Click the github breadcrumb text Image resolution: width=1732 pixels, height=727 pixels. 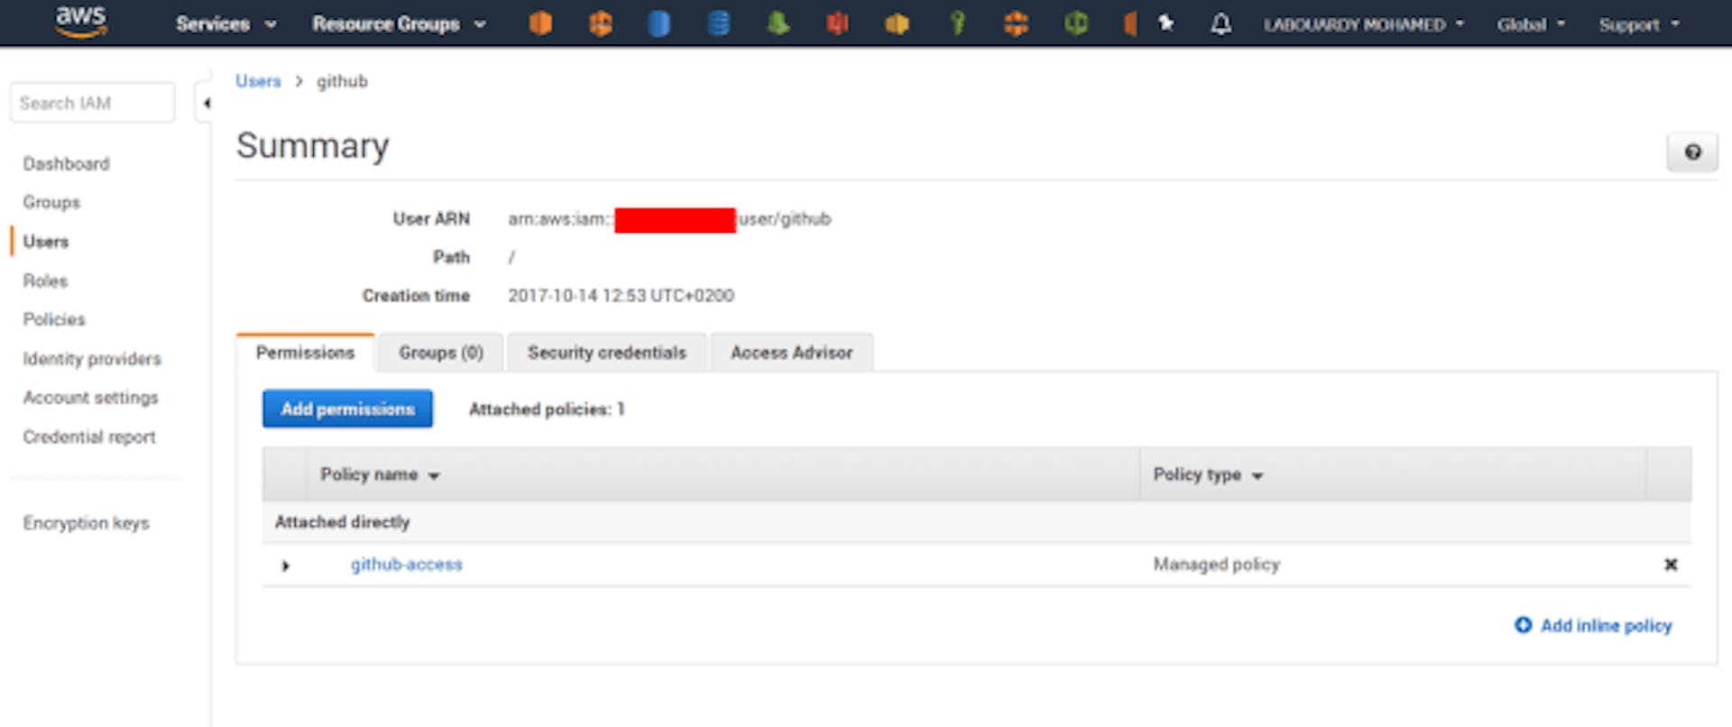342,81
